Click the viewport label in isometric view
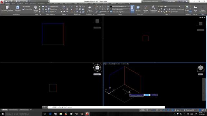The image size is (207, 116). (x=116, y=64)
